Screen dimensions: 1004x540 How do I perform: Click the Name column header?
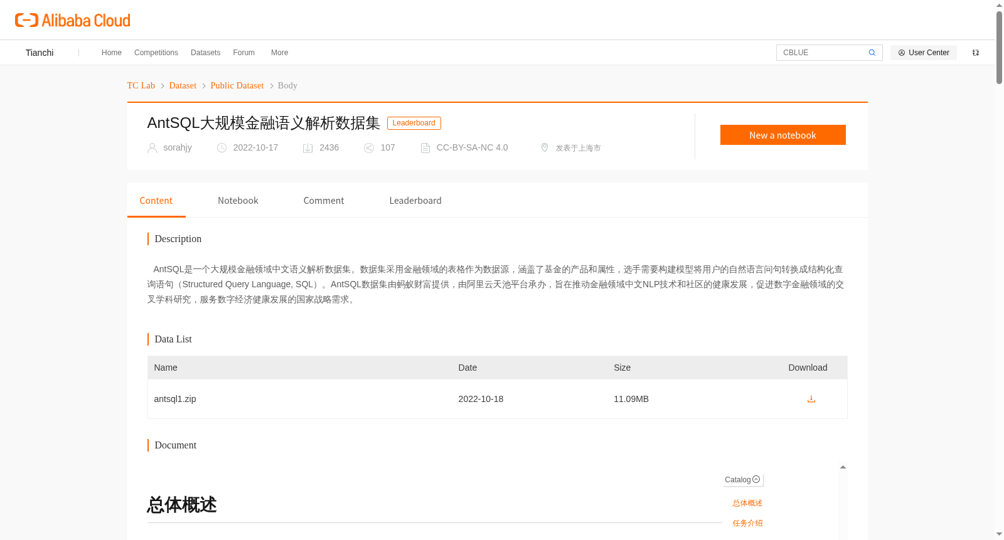(x=166, y=368)
